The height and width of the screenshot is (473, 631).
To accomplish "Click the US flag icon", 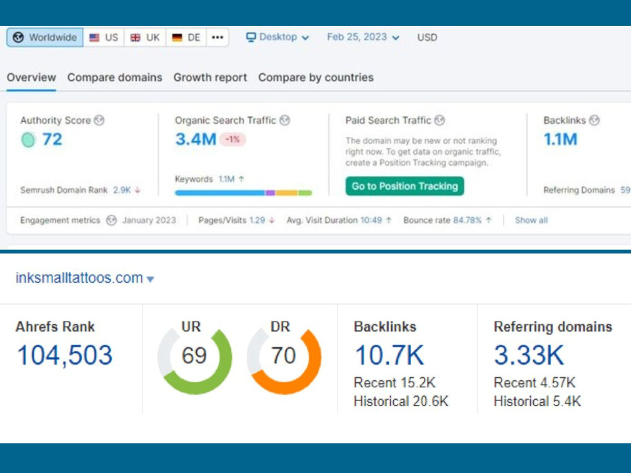I will (x=94, y=37).
